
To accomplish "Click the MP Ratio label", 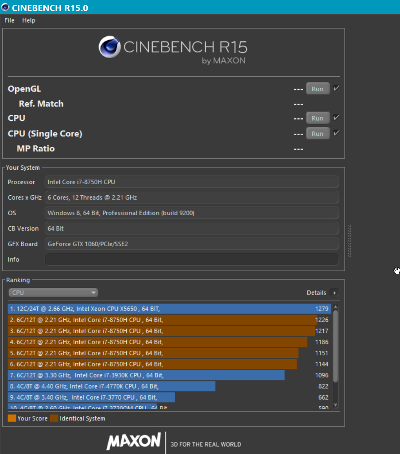I will [x=35, y=148].
